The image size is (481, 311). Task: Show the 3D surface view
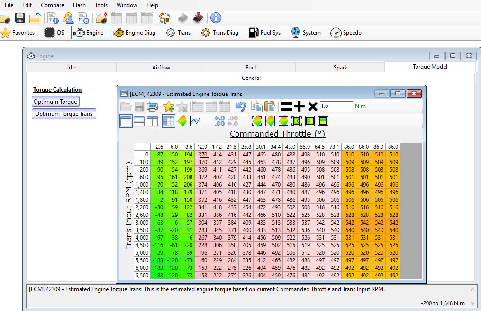click(182, 121)
